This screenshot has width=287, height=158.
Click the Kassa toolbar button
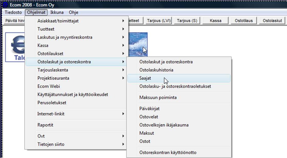[x=216, y=21]
